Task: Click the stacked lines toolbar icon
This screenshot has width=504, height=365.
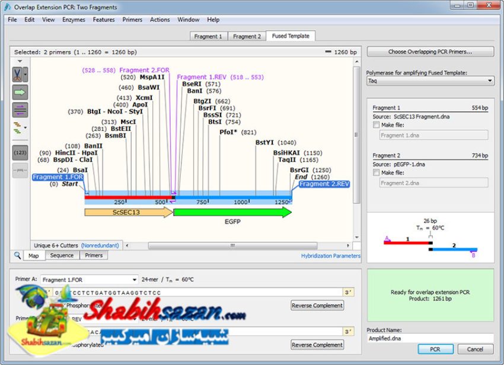Action: (18, 127)
